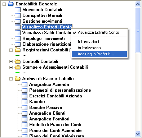The height and width of the screenshot is (138, 142).
Task: Click the Contabilità Generale blue folder icon
Action: [x=11, y=4]
